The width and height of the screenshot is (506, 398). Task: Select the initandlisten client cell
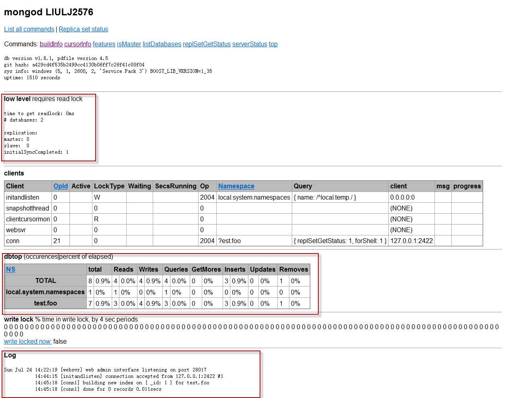click(x=28, y=197)
